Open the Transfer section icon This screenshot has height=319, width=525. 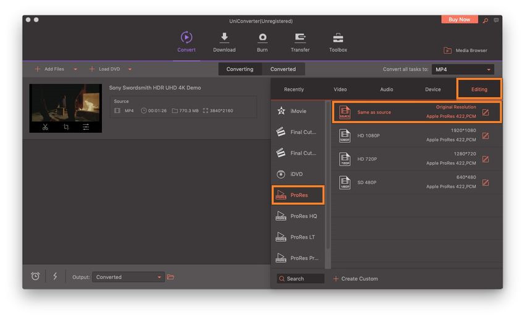[x=300, y=38]
